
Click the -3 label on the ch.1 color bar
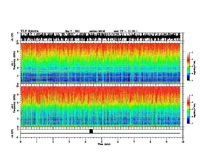[192, 52]
